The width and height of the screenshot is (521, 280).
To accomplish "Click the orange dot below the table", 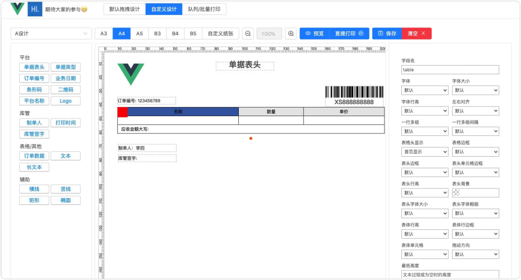I will (x=251, y=138).
